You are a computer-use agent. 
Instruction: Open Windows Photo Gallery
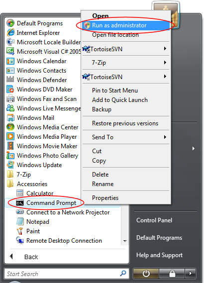tap(42, 156)
